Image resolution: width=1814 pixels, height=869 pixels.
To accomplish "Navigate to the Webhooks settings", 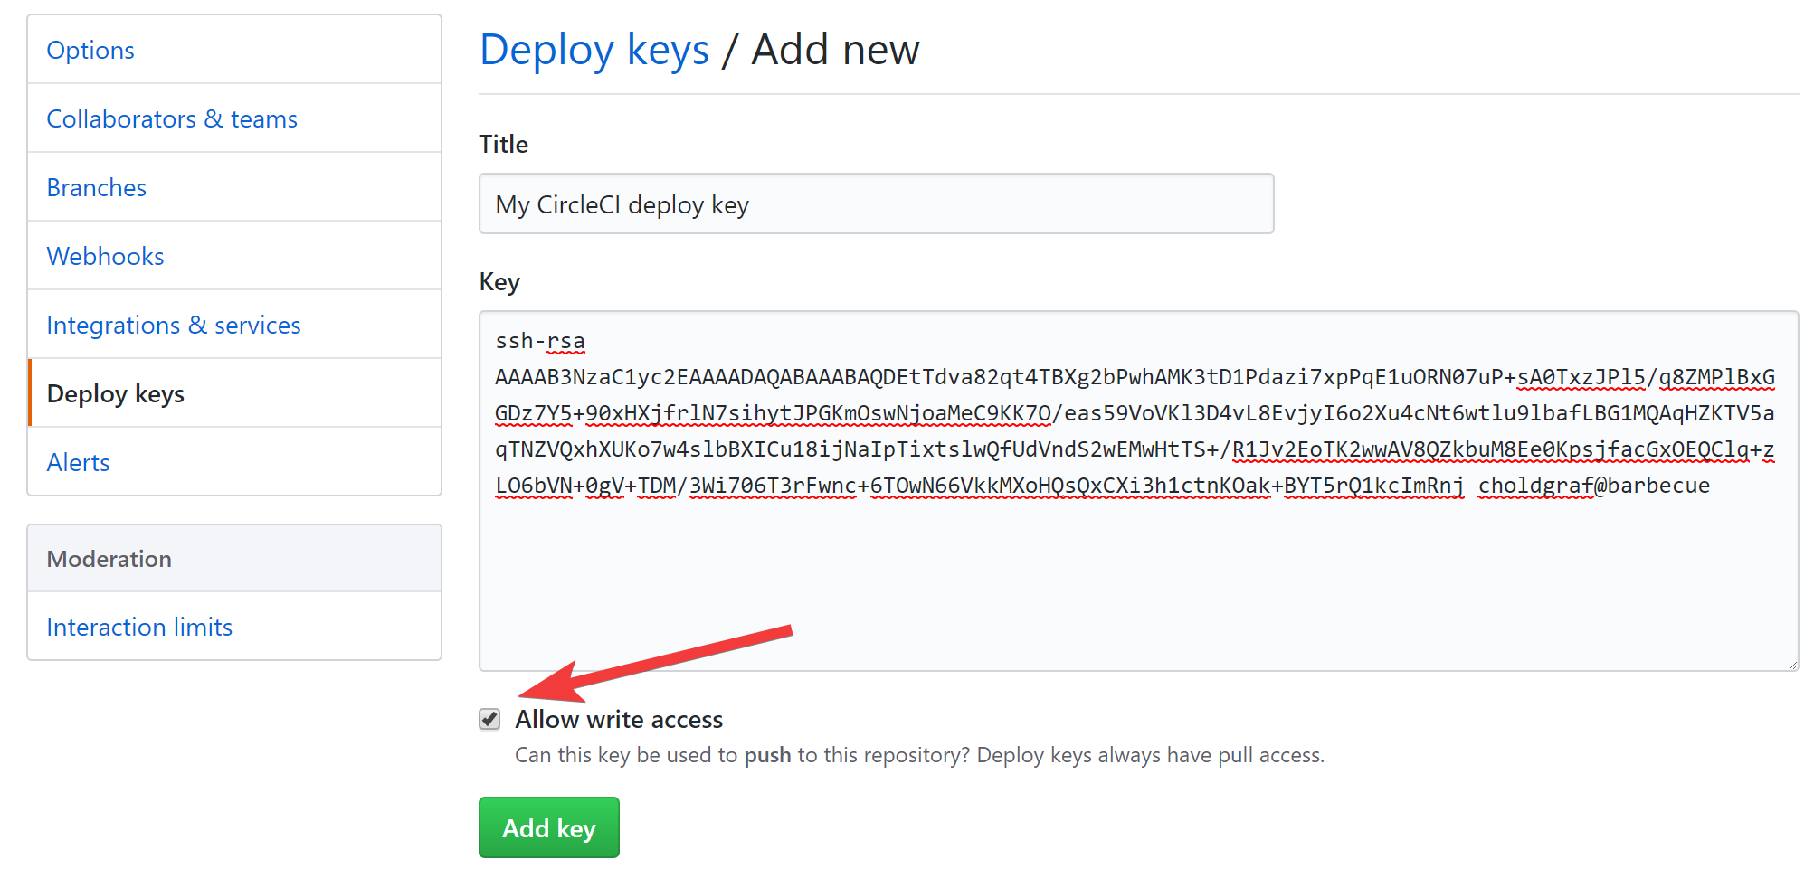I will coord(106,257).
